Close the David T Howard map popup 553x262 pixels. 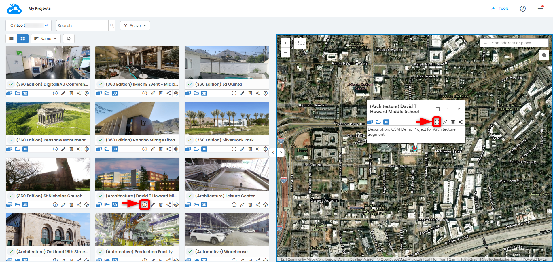(459, 109)
